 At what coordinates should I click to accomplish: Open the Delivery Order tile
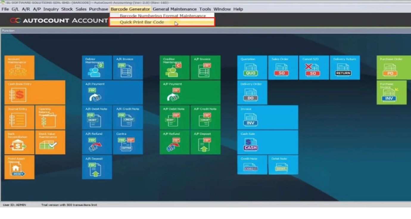252,92
